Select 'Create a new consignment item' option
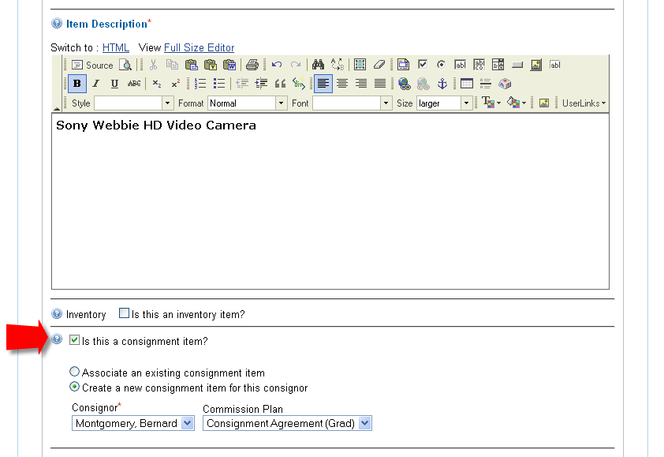This screenshot has height=457, width=664. click(x=75, y=387)
